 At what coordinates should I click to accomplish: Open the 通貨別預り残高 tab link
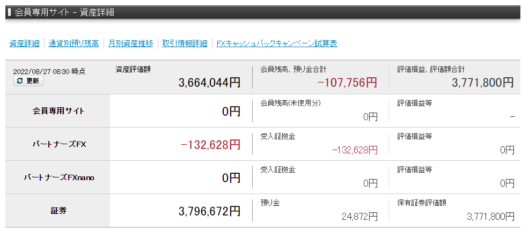(73, 43)
